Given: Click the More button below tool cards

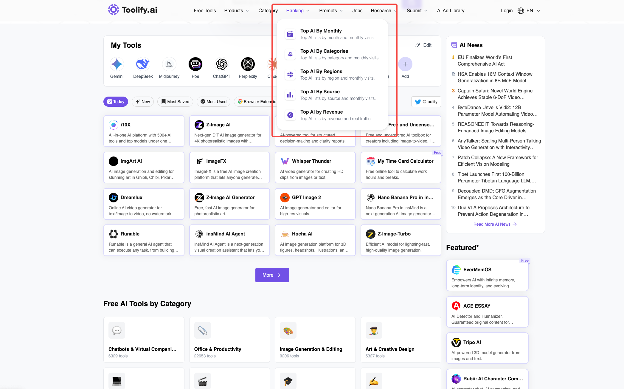Looking at the screenshot, I should tap(272, 275).
